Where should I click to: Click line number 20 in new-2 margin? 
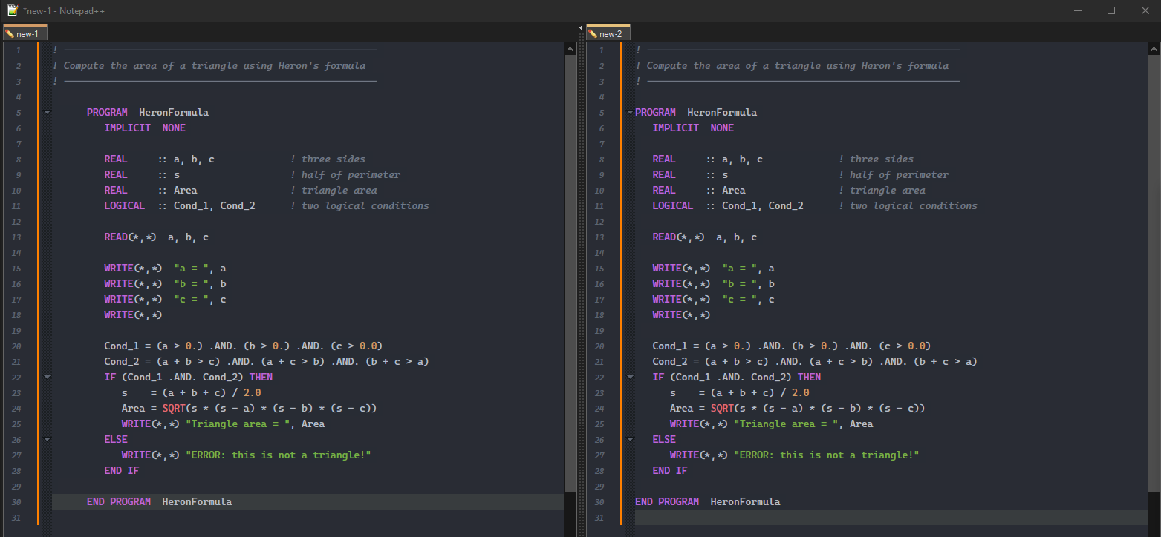pyautogui.click(x=600, y=346)
